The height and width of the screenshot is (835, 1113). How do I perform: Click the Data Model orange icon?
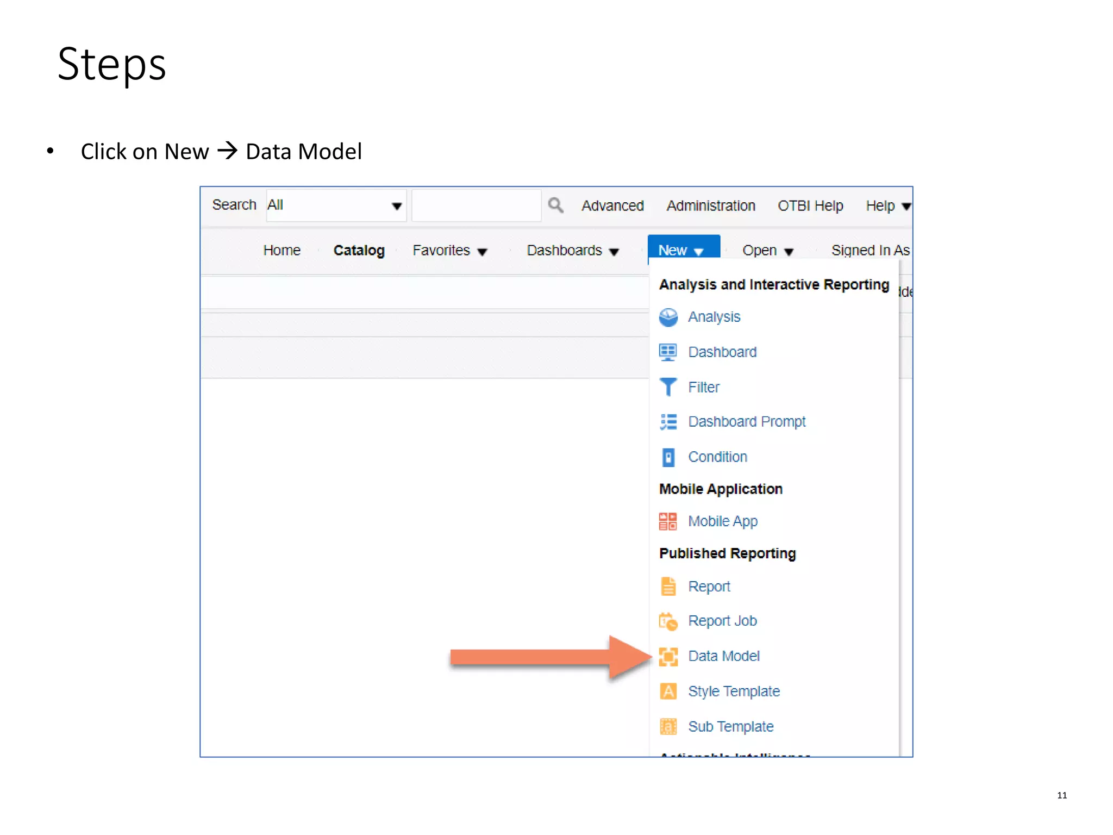668,657
